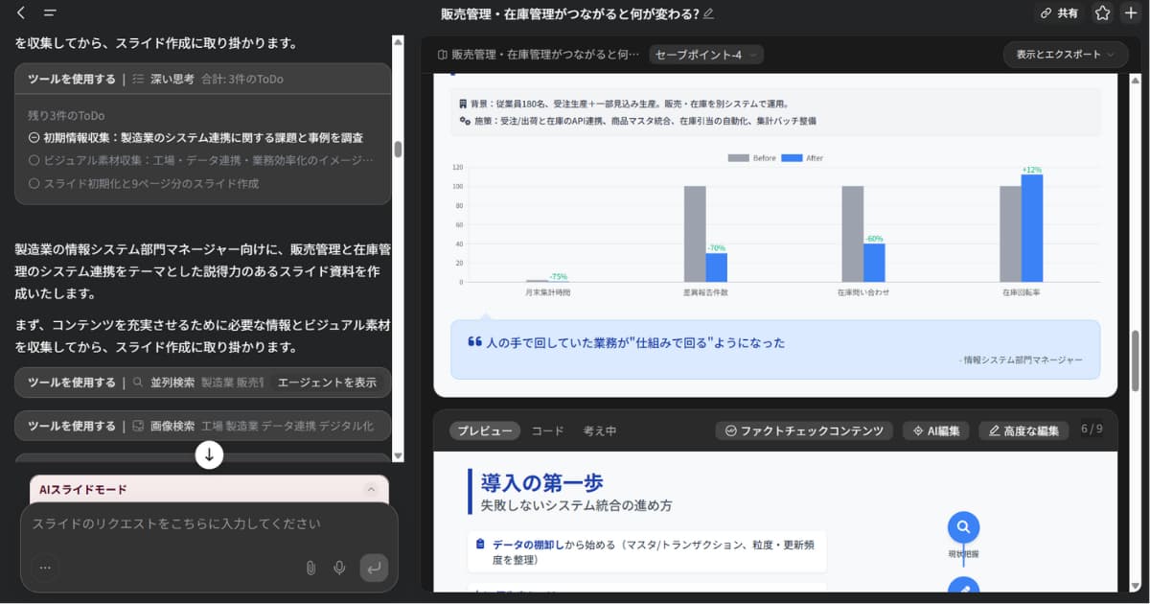Open the three-dot more options button
The height and width of the screenshot is (604, 1150).
[x=44, y=568]
